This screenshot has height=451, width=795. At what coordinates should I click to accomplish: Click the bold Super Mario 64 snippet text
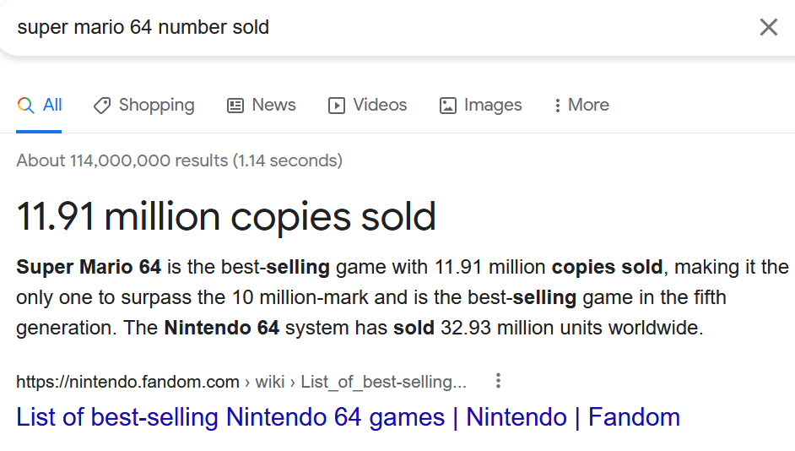coord(89,267)
